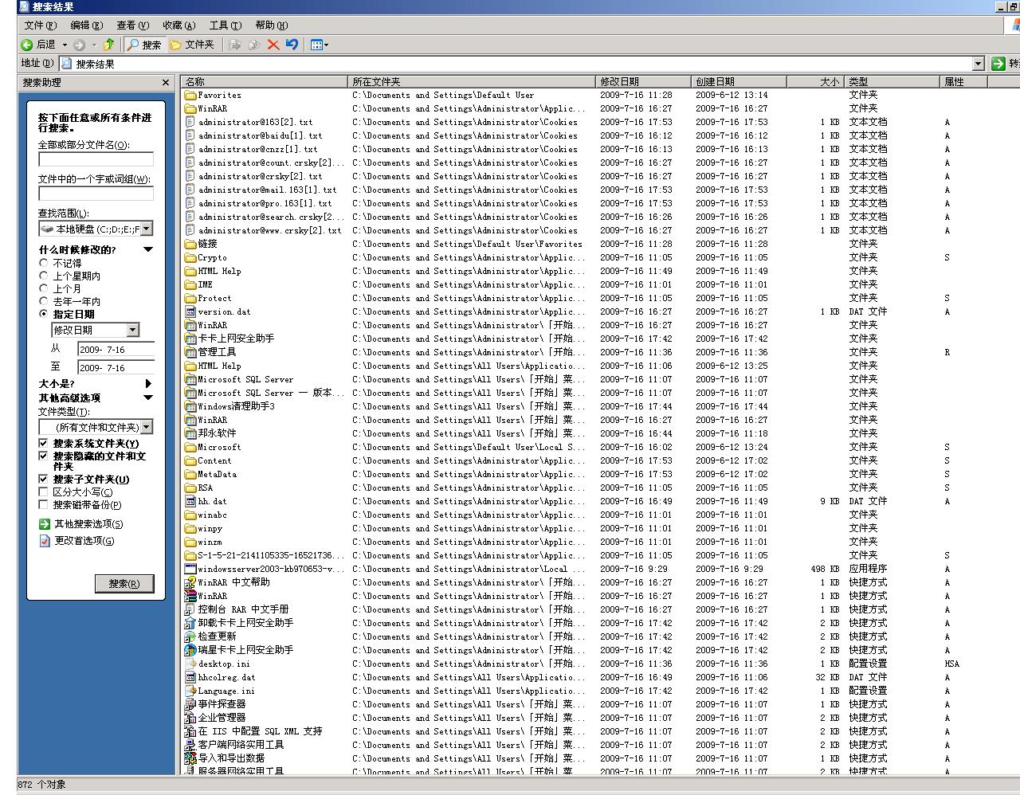
Task: Select the 检查更新 shortcut icon
Action: (190, 636)
